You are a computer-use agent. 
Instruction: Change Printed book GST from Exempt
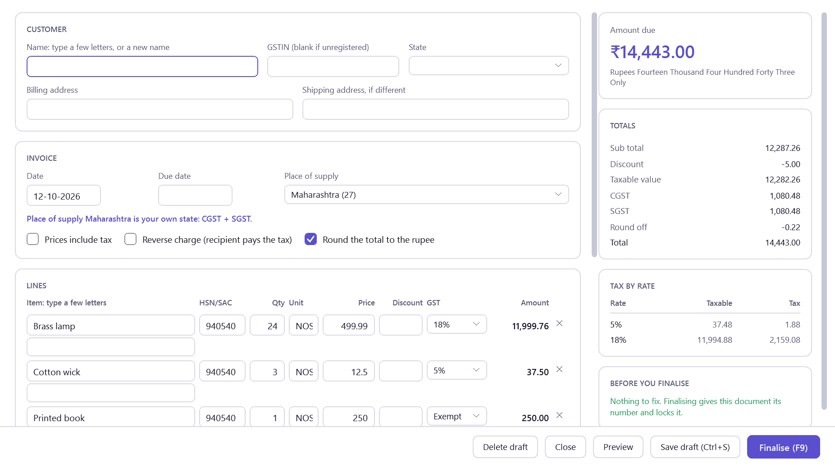[x=456, y=416]
